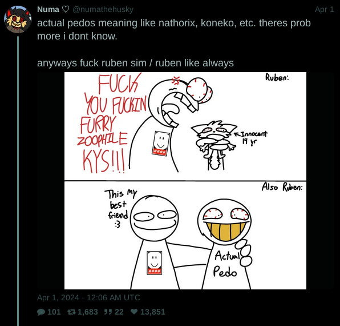Click the Apr 1 short date link

324,9
